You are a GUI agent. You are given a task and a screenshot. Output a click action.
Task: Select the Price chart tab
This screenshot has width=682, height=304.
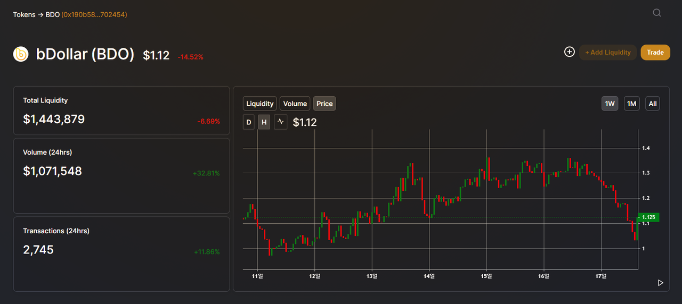pos(324,104)
